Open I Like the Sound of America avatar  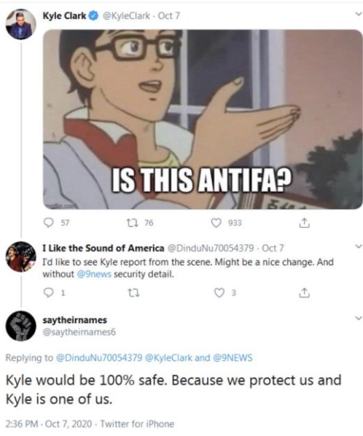point(21,257)
